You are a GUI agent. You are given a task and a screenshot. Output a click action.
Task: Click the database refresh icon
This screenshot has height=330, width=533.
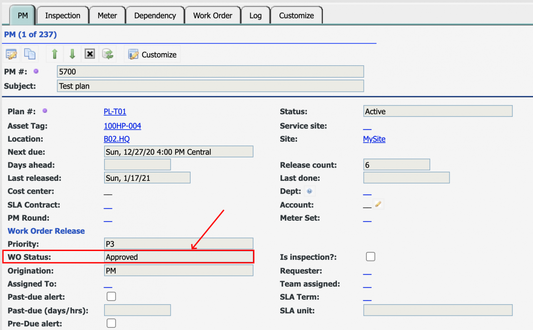coord(108,54)
